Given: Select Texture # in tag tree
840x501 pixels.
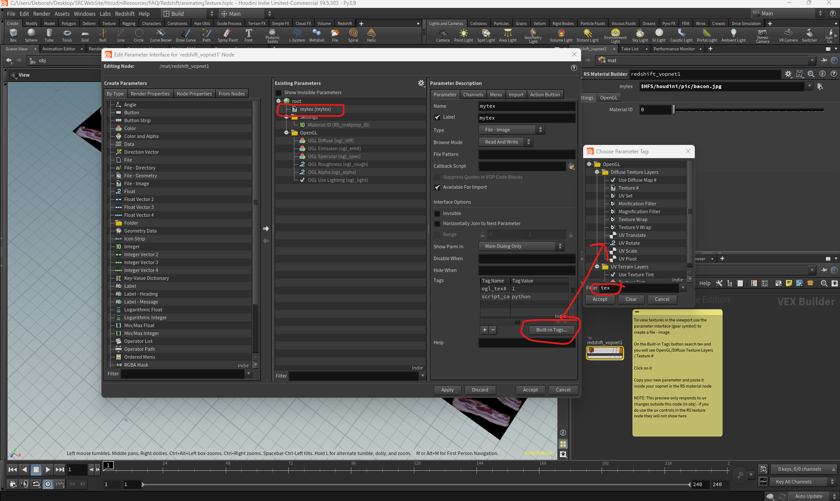Looking at the screenshot, I should coord(628,188).
